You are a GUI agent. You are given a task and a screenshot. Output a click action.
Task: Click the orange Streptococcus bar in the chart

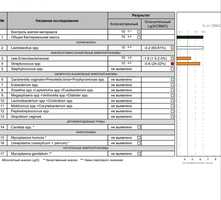[188, 64]
